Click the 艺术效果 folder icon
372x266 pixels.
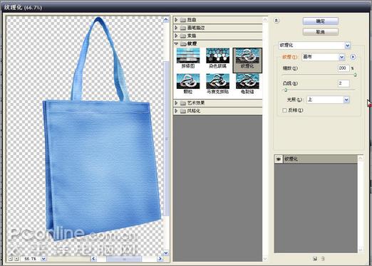tap(183, 103)
